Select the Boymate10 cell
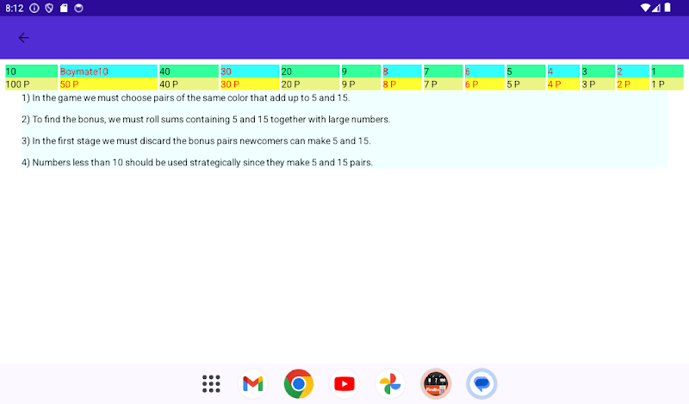The height and width of the screenshot is (404, 689). 108,71
